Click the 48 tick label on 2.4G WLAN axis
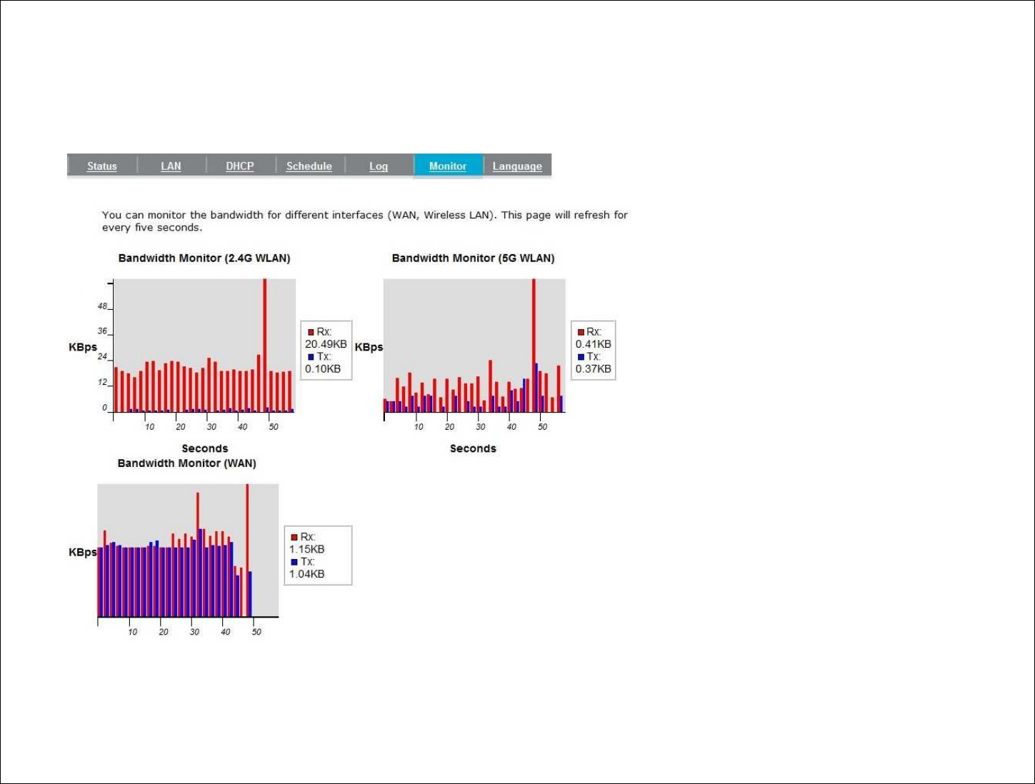Viewport: 1035px width, 784px height. [102, 307]
